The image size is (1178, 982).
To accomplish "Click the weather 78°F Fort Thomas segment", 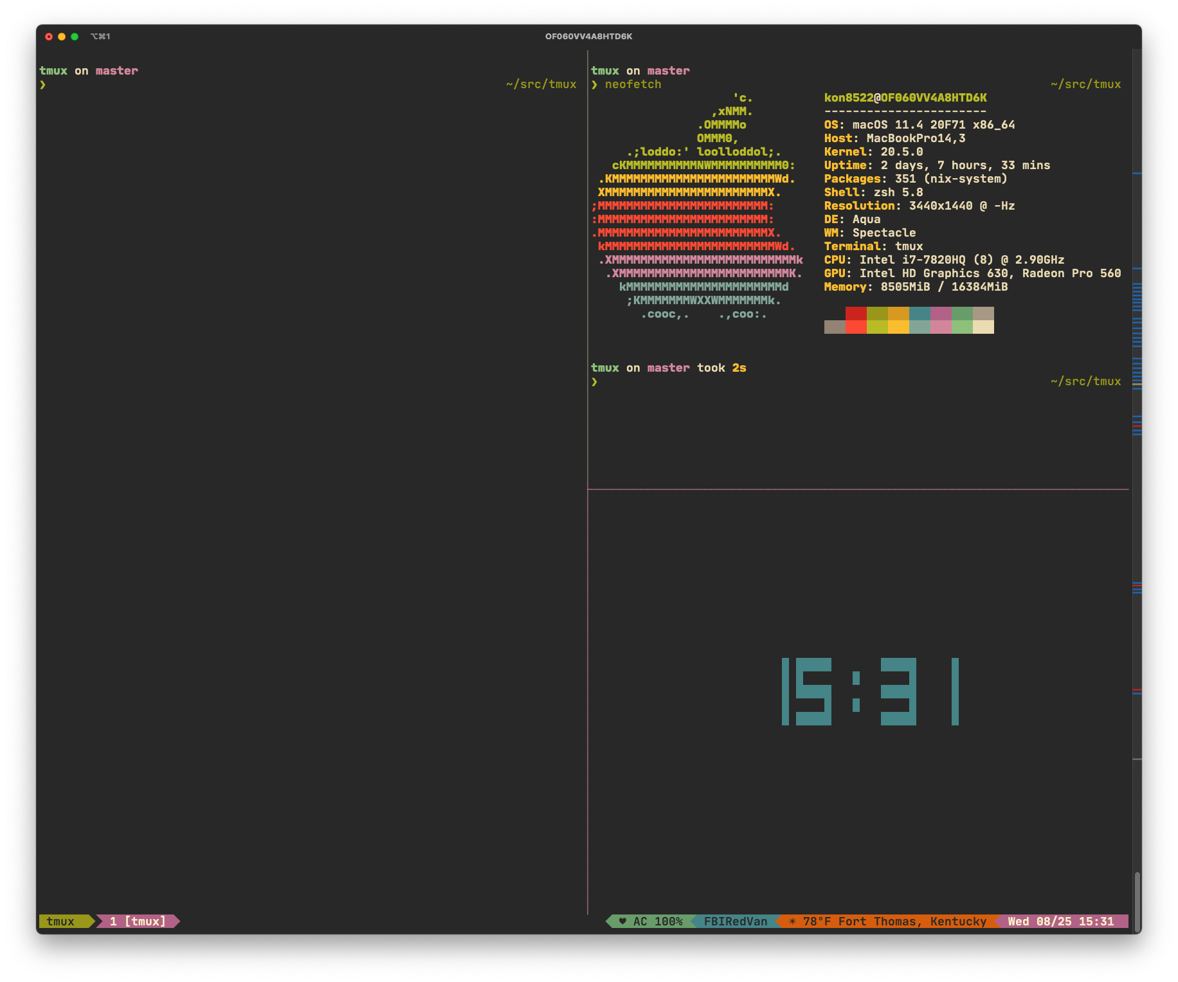I will pyautogui.click(x=887, y=922).
